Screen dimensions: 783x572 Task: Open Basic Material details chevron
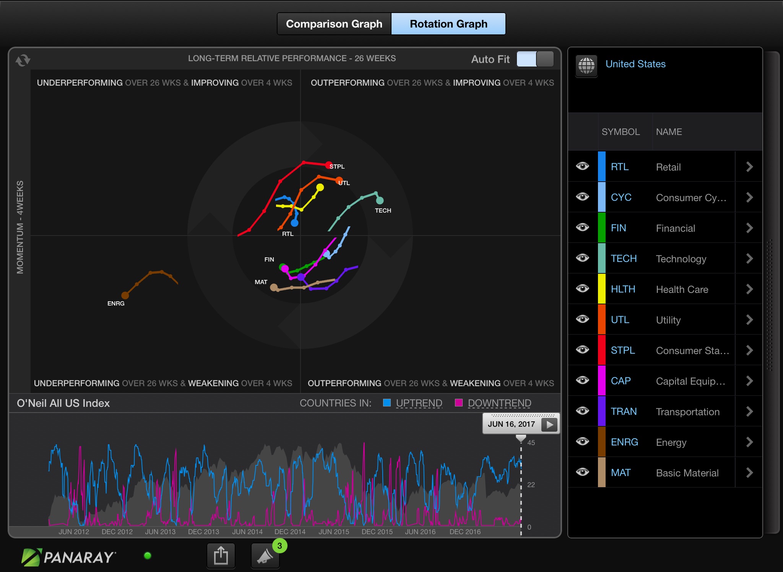(749, 473)
